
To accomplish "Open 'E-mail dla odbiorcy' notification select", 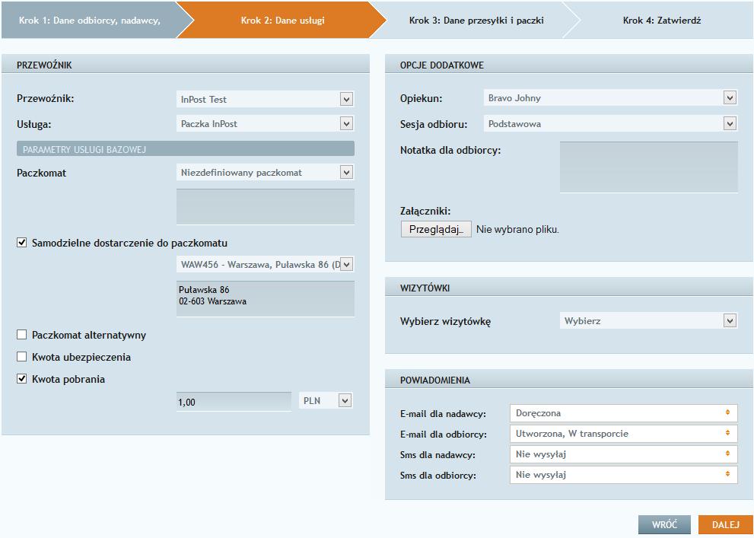I will [624, 434].
